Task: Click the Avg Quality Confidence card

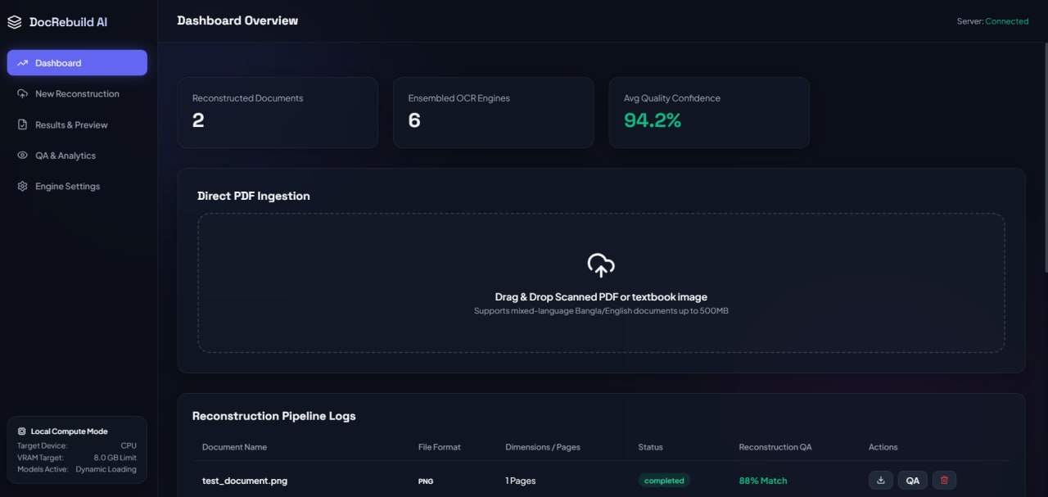Action: [709, 113]
